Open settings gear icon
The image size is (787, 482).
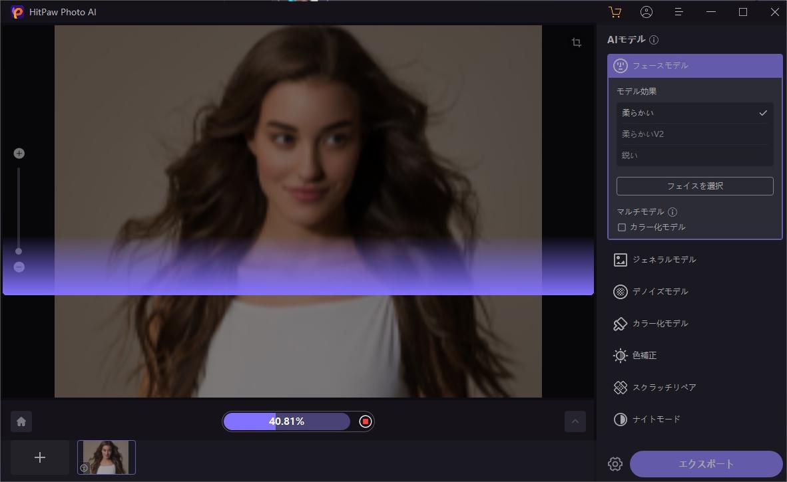pyautogui.click(x=615, y=464)
